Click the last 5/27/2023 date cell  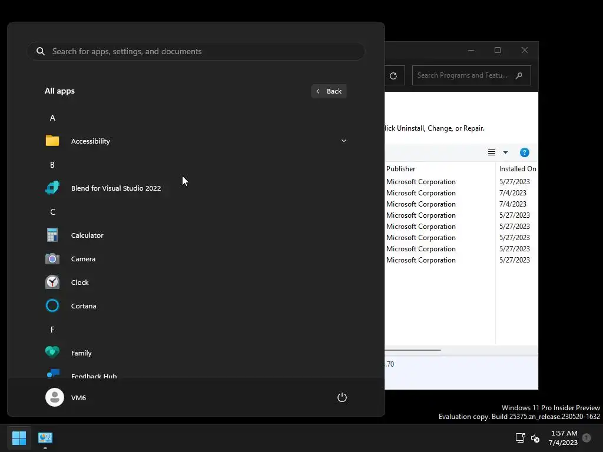[x=515, y=260]
